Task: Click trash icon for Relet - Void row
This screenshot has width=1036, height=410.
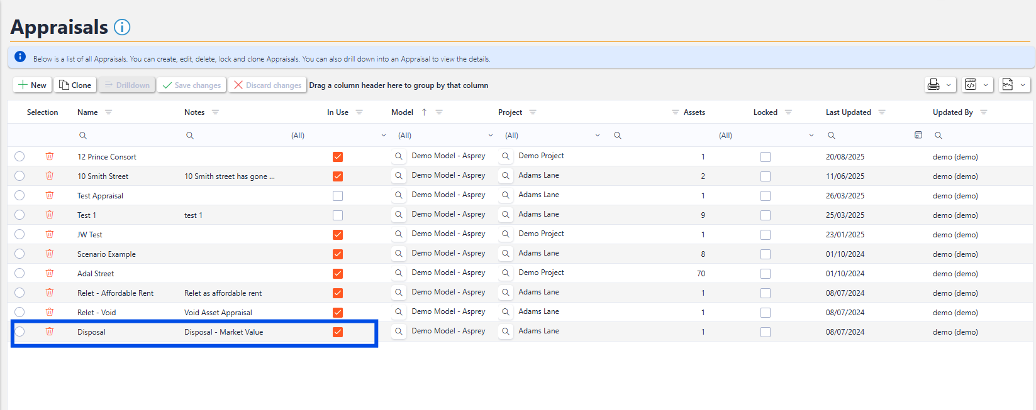Action: (x=50, y=312)
